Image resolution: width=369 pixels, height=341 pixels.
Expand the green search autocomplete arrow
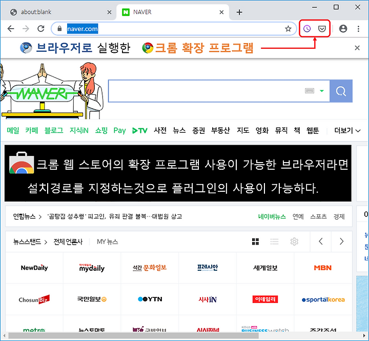(x=322, y=91)
